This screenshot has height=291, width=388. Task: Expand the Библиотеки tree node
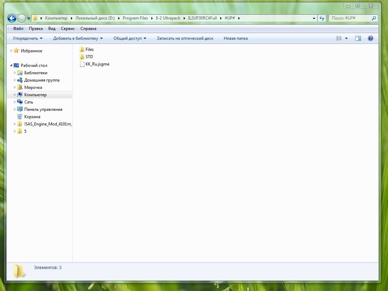(x=15, y=72)
